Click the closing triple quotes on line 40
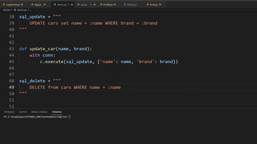 (x=23, y=29)
